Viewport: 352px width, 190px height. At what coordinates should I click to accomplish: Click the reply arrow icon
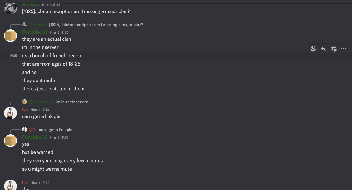[323, 49]
